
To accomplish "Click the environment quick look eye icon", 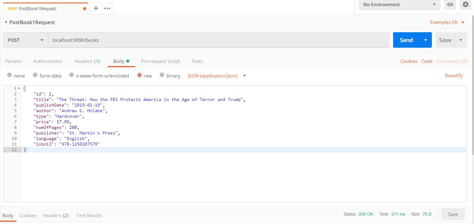I will coord(450,5).
